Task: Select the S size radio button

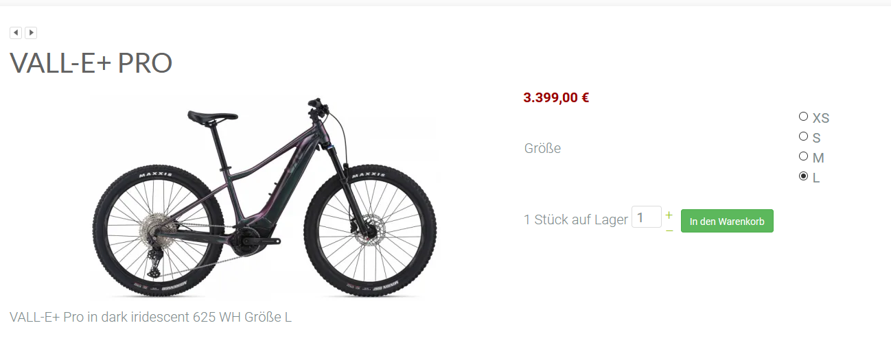Action: 803,136
